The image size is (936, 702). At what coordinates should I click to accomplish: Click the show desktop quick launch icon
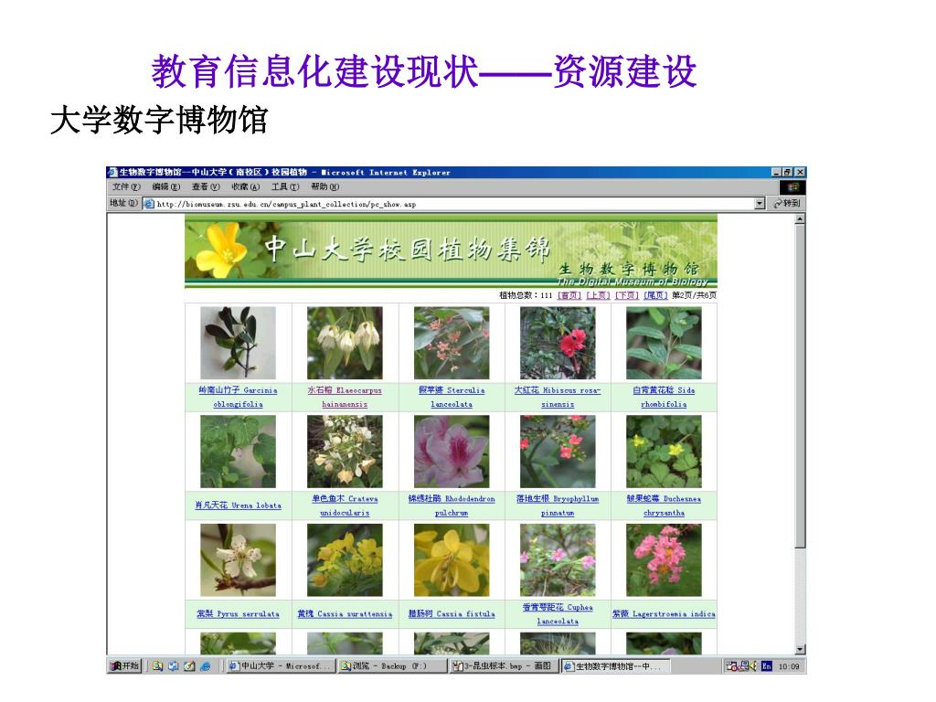(x=173, y=665)
